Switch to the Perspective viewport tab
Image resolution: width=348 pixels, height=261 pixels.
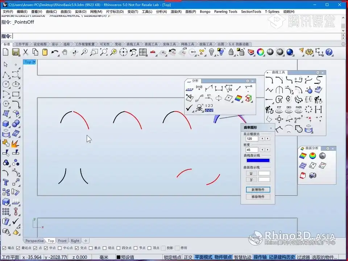pyautogui.click(x=34, y=241)
